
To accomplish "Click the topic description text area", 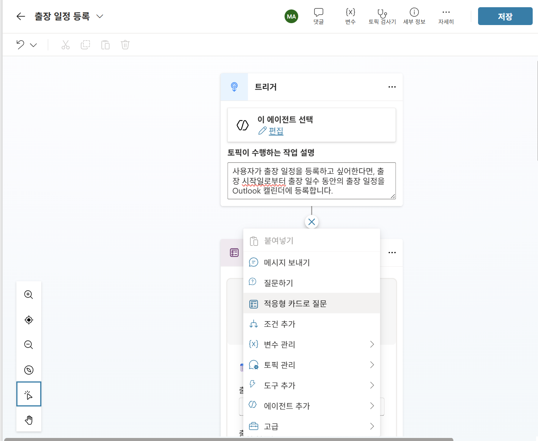I will pos(311,181).
